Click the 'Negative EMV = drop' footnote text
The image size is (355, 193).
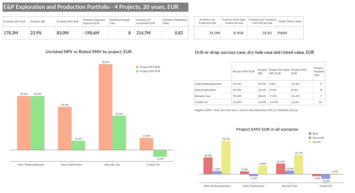[246, 110]
